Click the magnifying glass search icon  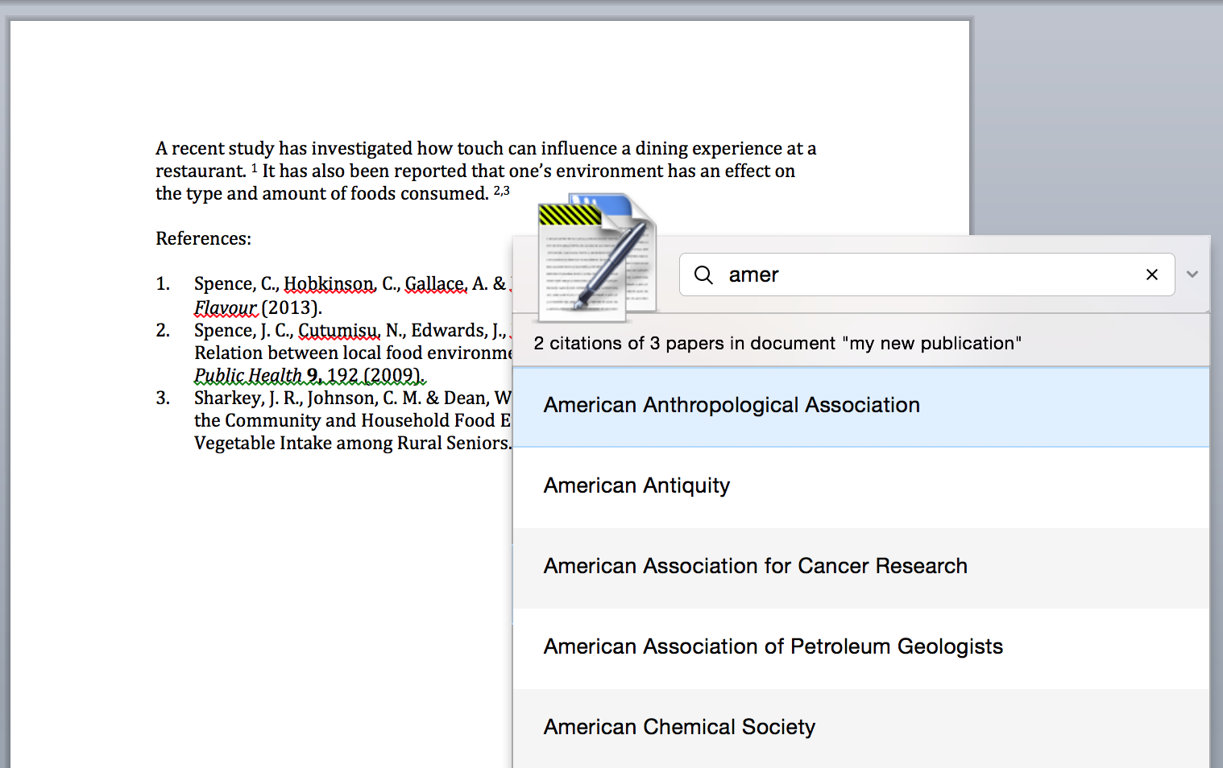pos(703,275)
